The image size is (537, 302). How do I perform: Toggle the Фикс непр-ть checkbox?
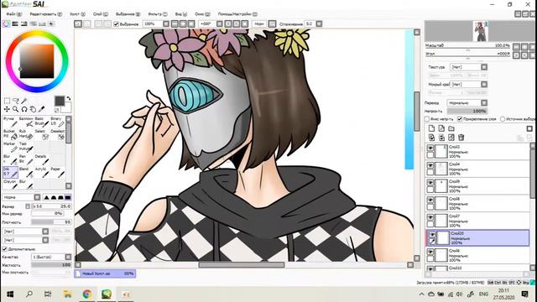coord(427,119)
